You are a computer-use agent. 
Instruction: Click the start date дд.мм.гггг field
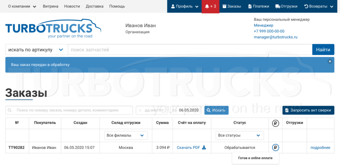click(151, 110)
